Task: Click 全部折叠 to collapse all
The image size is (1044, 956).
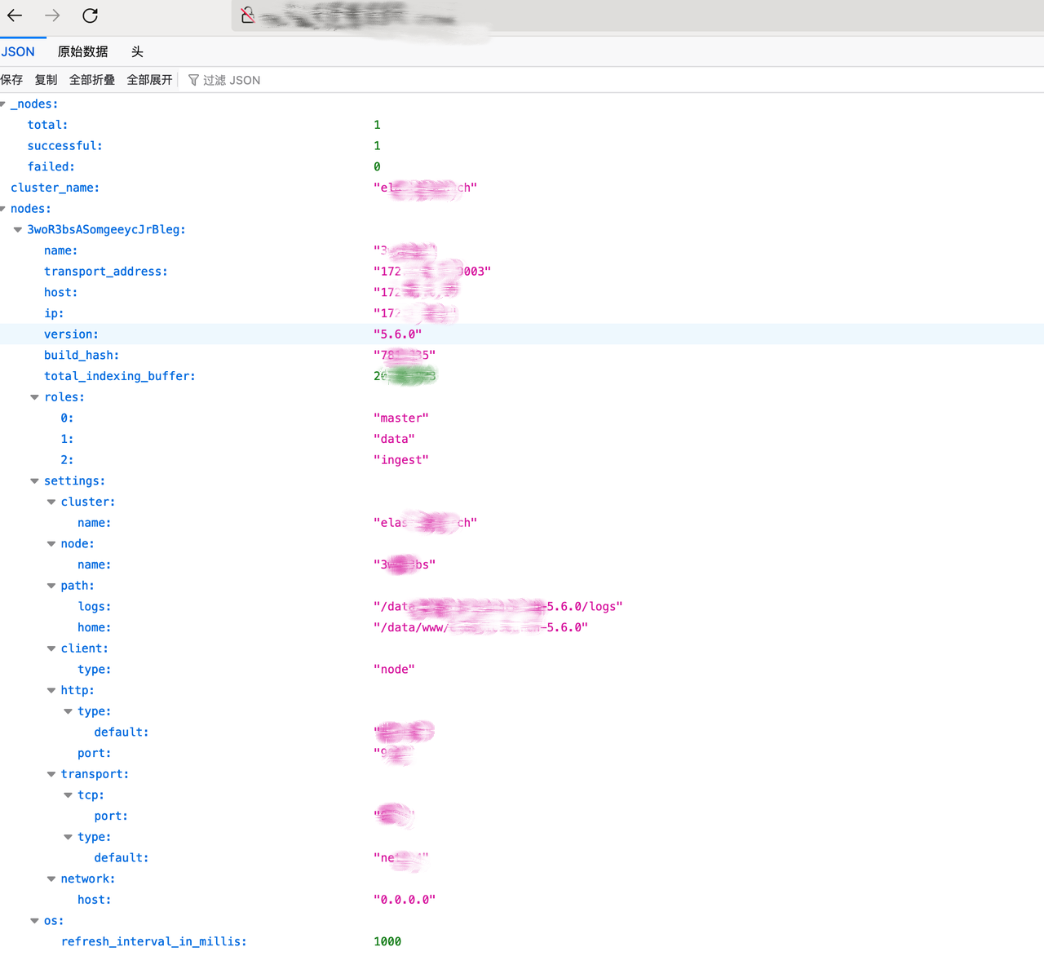Action: coord(92,80)
